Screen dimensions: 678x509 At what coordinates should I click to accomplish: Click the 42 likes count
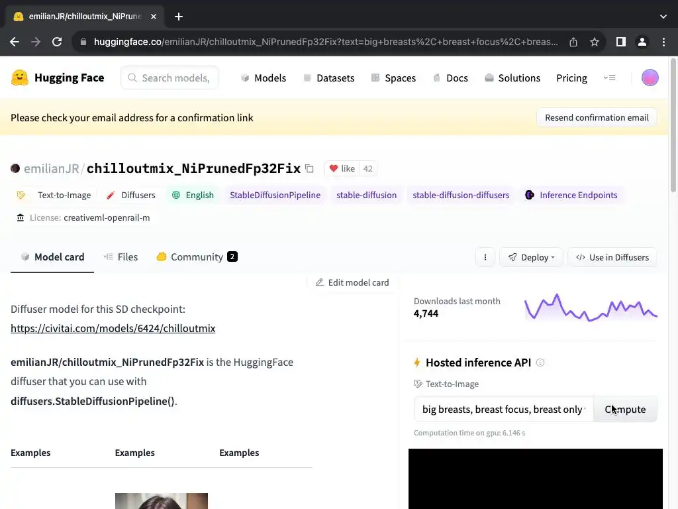(x=368, y=168)
